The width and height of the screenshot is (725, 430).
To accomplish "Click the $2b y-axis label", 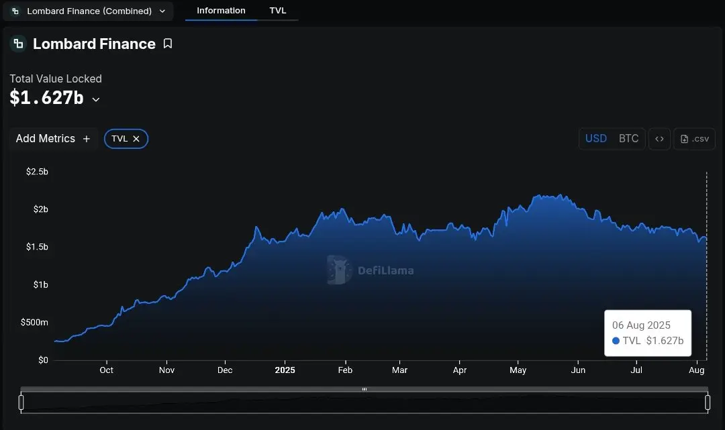I will point(41,209).
